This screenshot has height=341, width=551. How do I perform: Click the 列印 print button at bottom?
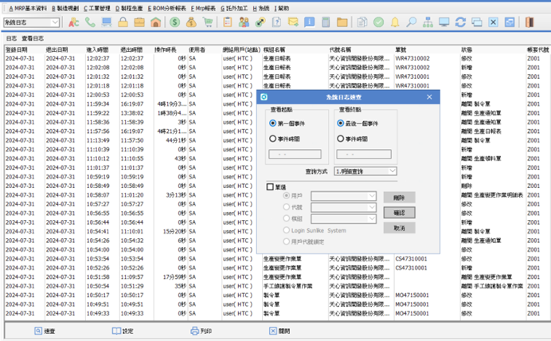pyautogui.click(x=201, y=331)
